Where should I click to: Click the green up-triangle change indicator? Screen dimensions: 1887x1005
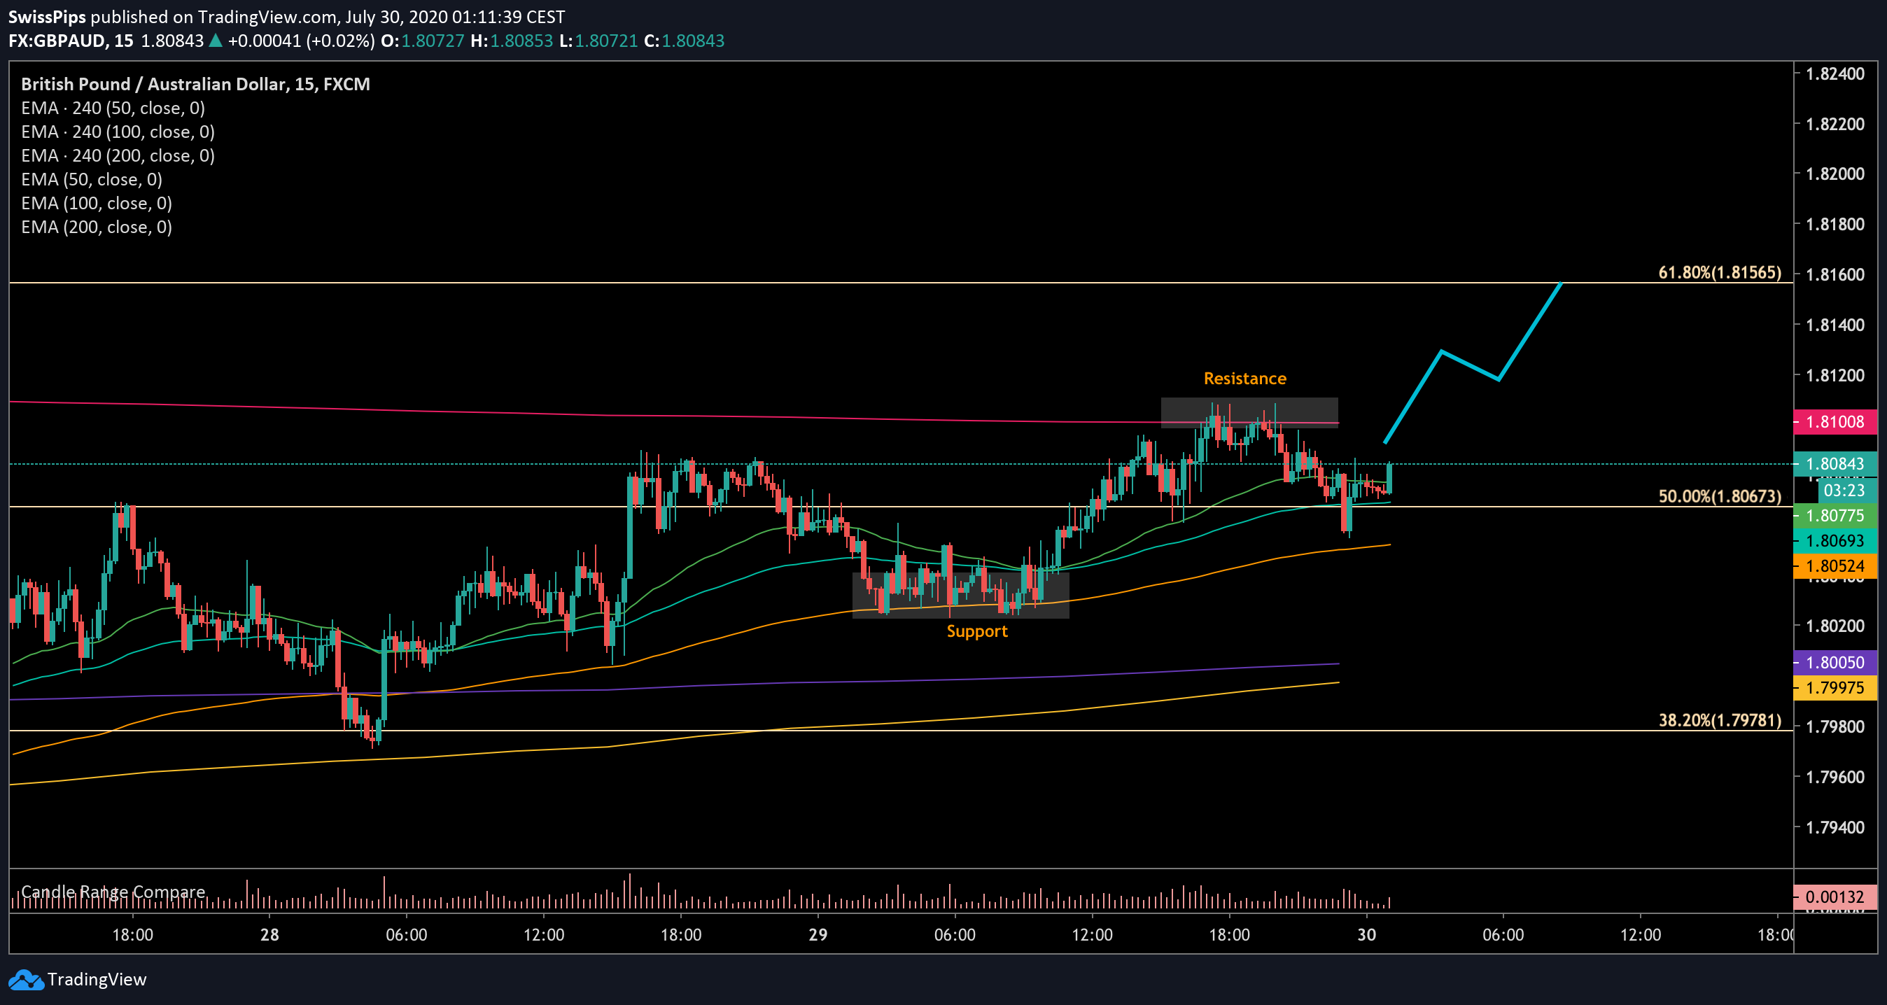click(216, 41)
